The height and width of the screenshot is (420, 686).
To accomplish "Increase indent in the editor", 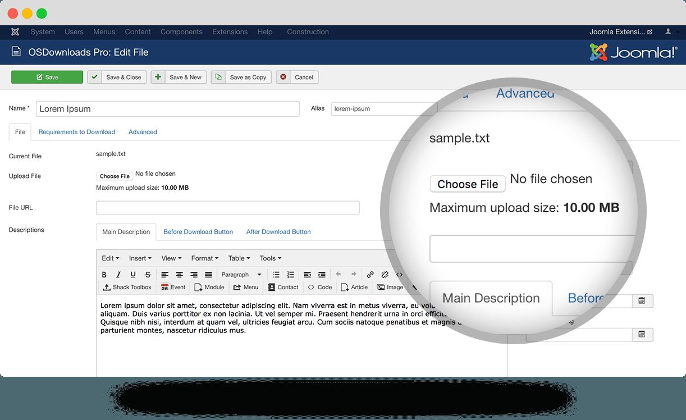I will point(322,275).
